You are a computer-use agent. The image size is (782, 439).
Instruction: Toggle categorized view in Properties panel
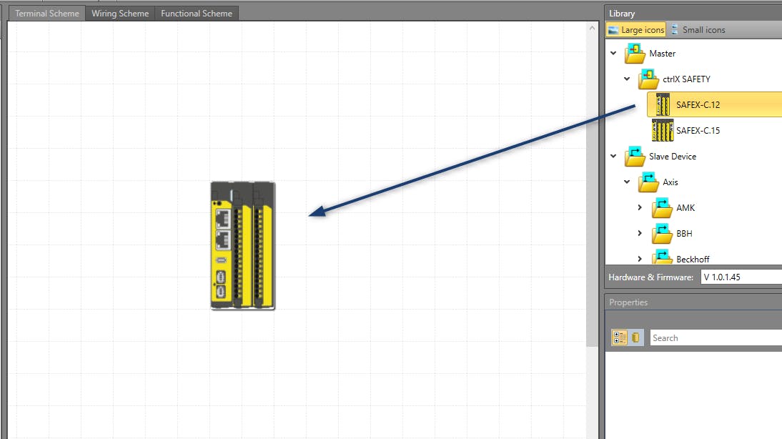(620, 337)
